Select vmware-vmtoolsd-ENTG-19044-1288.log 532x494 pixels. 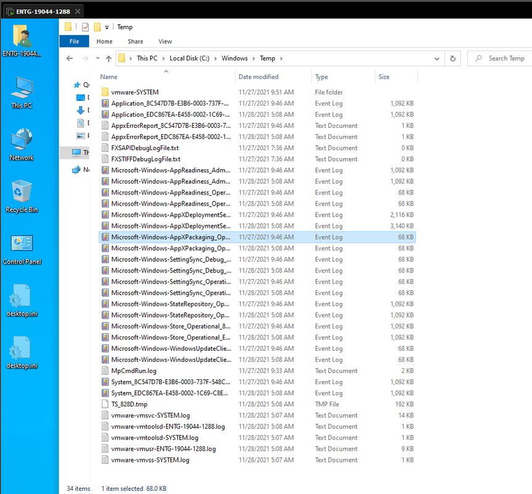point(257,427)
